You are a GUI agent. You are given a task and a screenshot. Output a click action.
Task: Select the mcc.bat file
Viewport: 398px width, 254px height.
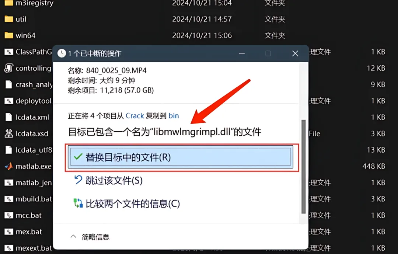[28, 215]
